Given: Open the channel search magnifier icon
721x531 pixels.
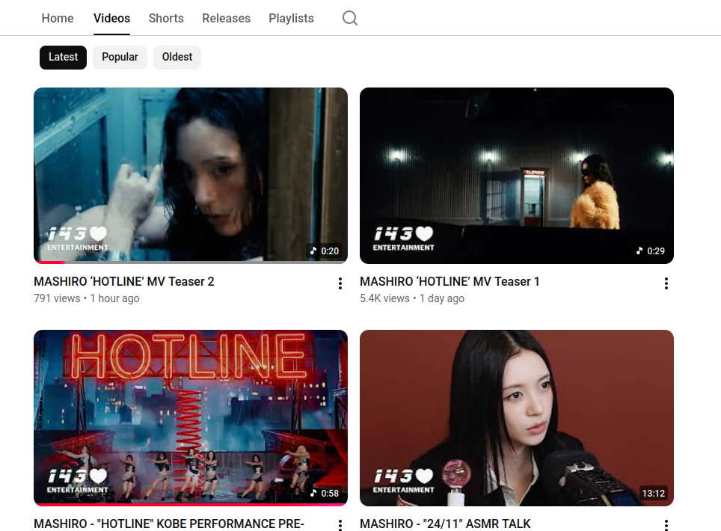Looking at the screenshot, I should [350, 19].
